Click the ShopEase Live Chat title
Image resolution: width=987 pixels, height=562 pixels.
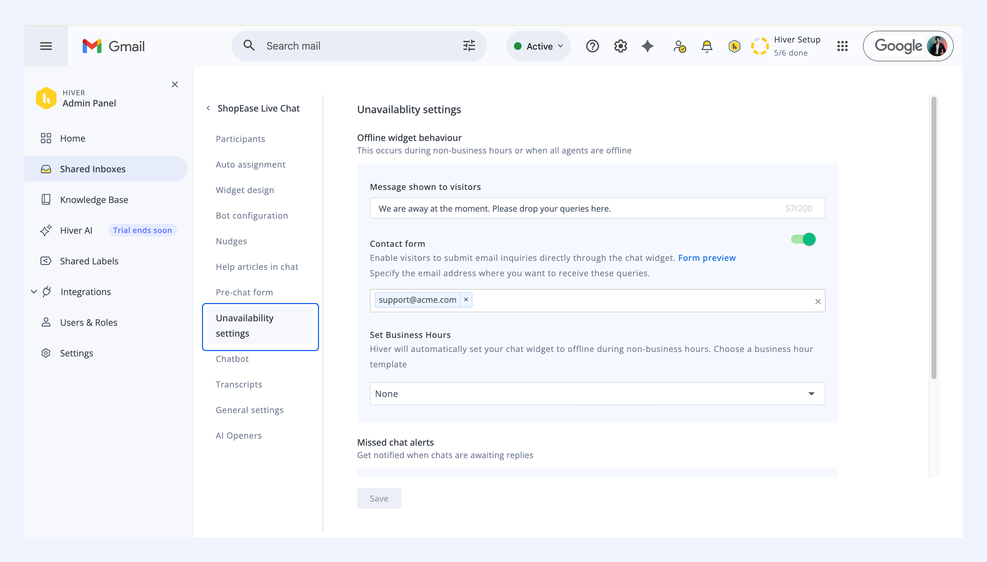259,108
